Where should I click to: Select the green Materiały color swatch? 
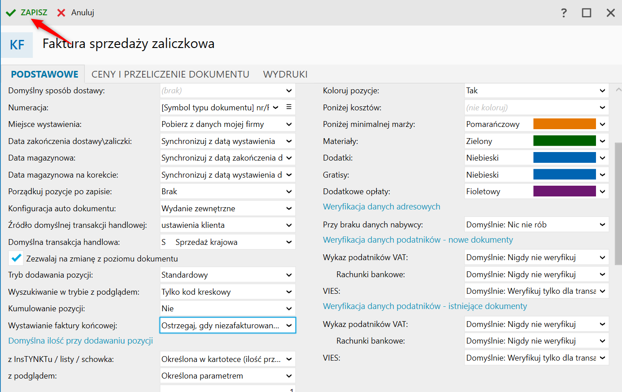pos(564,141)
